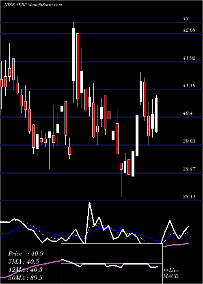Click the MACD inset panel box
The width and height of the screenshot is (203, 284).
pyautogui.click(x=112, y=264)
